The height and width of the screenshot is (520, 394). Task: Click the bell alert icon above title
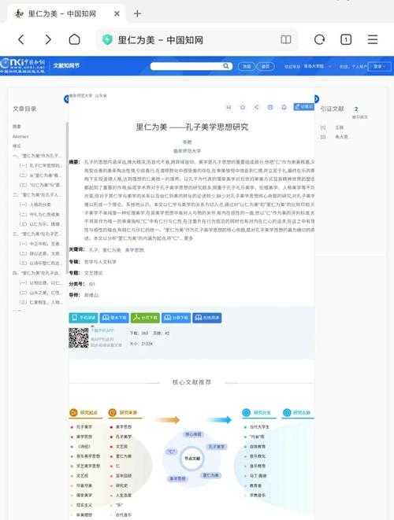pos(284,107)
